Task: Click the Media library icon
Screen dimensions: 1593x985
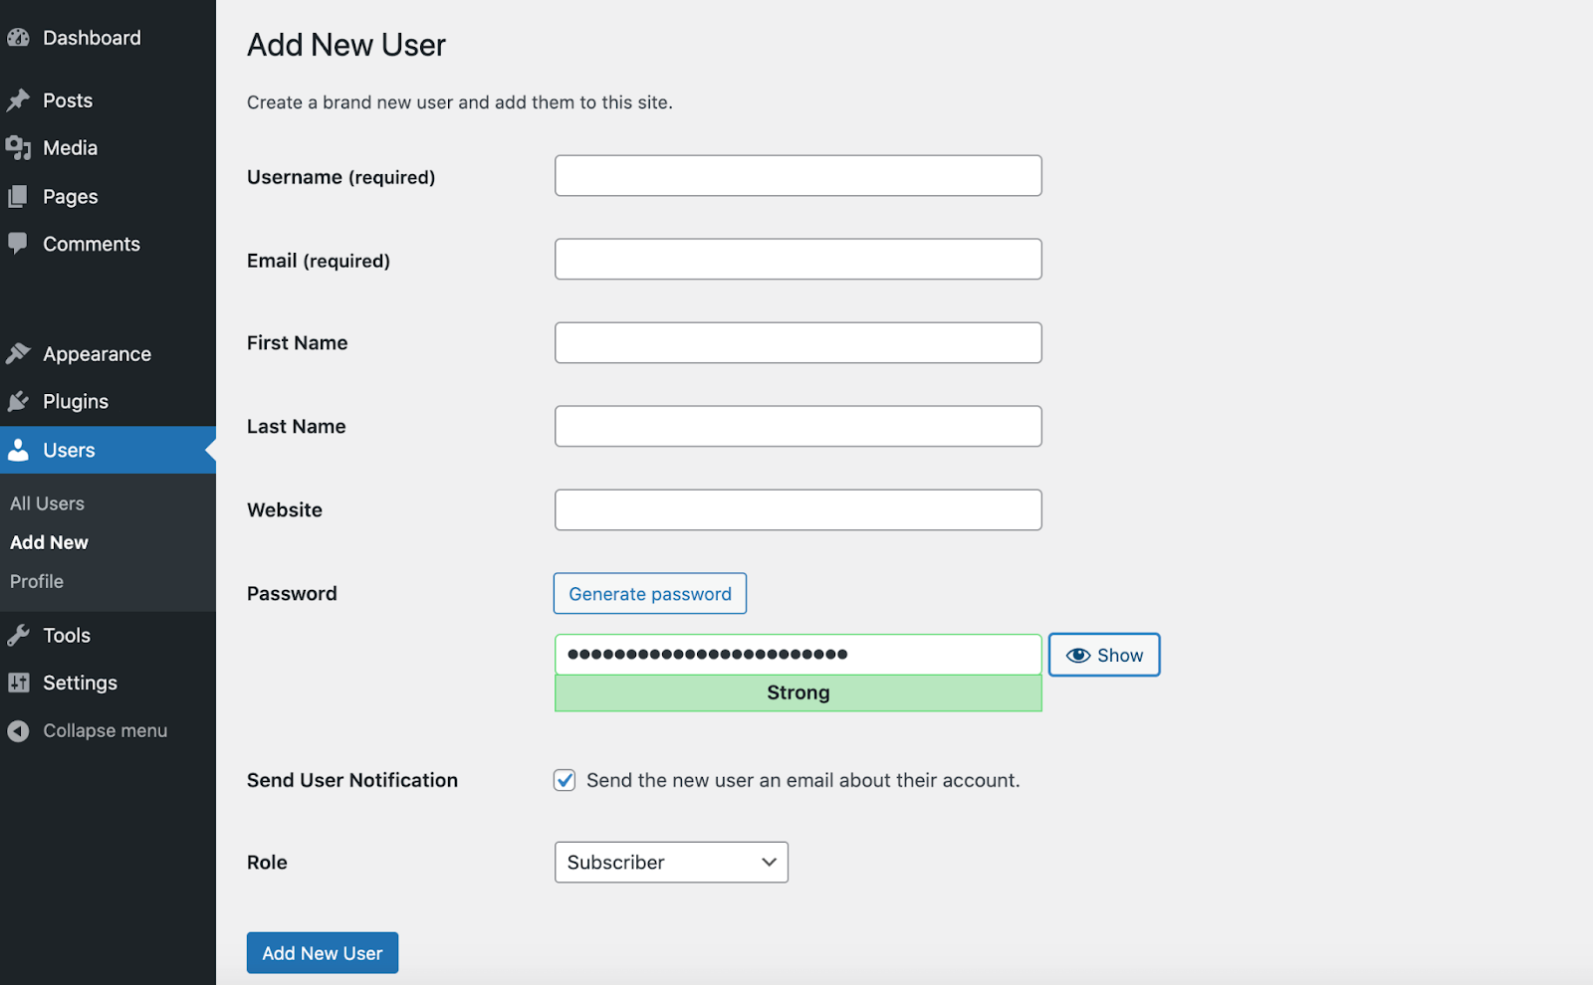Action: [x=19, y=147]
